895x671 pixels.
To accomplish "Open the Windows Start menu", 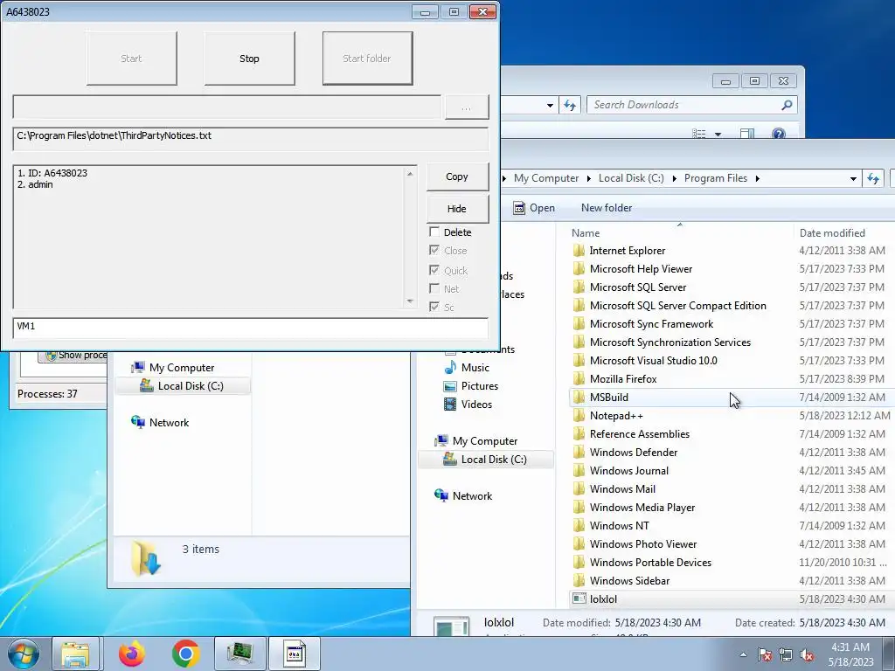I will [24, 654].
